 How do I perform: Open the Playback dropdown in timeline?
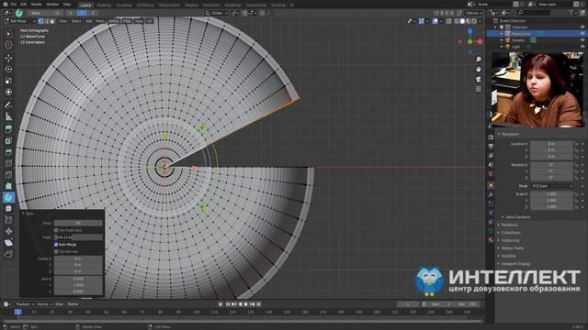pyautogui.click(x=25, y=304)
